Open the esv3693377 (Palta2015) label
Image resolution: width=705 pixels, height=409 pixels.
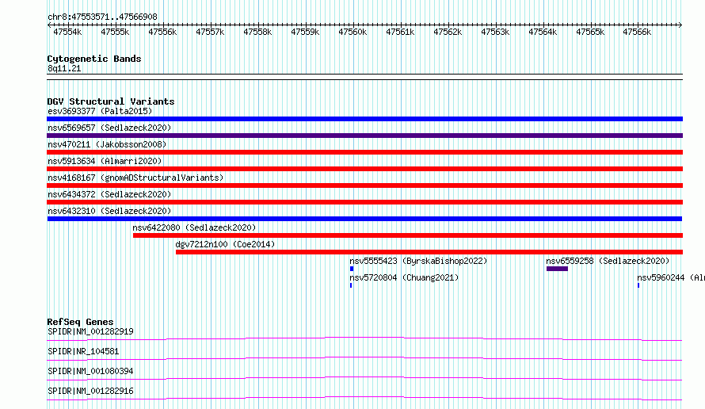coord(100,111)
